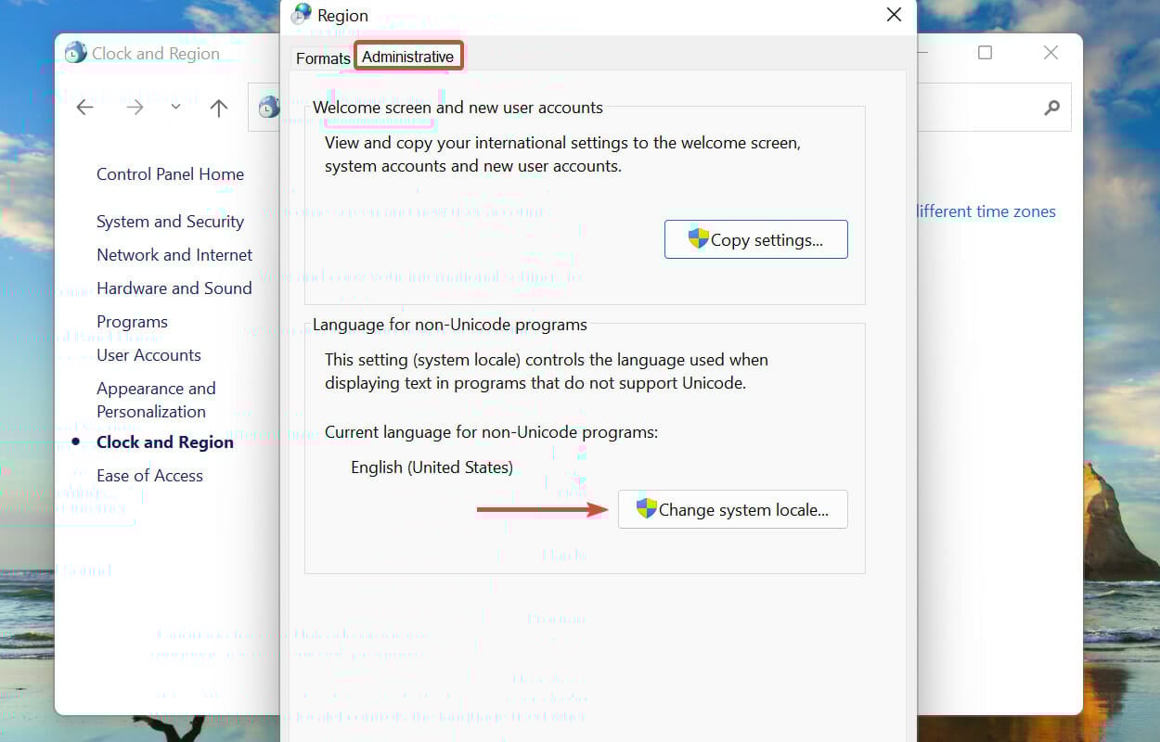Open System and Security

click(170, 222)
